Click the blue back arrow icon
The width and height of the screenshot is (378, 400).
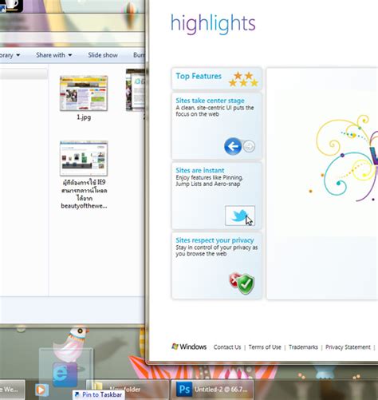click(x=233, y=146)
